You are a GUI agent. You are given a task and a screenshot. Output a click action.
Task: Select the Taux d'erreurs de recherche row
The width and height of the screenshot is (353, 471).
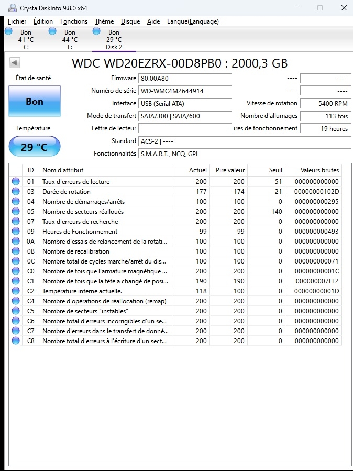point(175,222)
